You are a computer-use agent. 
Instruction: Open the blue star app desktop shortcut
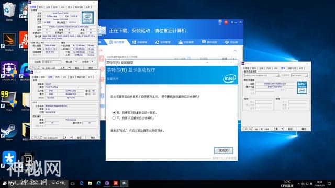coord(9,159)
